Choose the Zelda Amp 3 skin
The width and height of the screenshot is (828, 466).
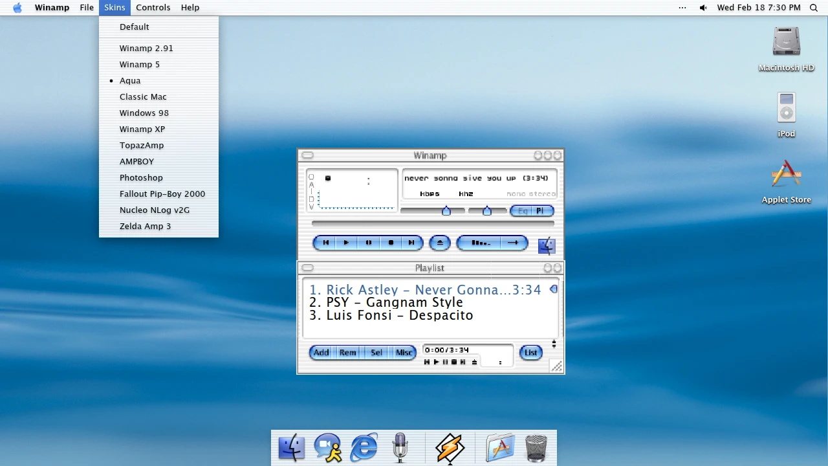click(x=158, y=226)
